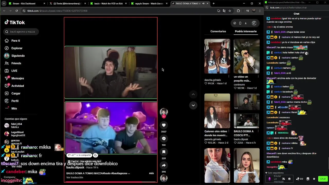Open the baulo.clipssk profile name link

(x=75, y=167)
